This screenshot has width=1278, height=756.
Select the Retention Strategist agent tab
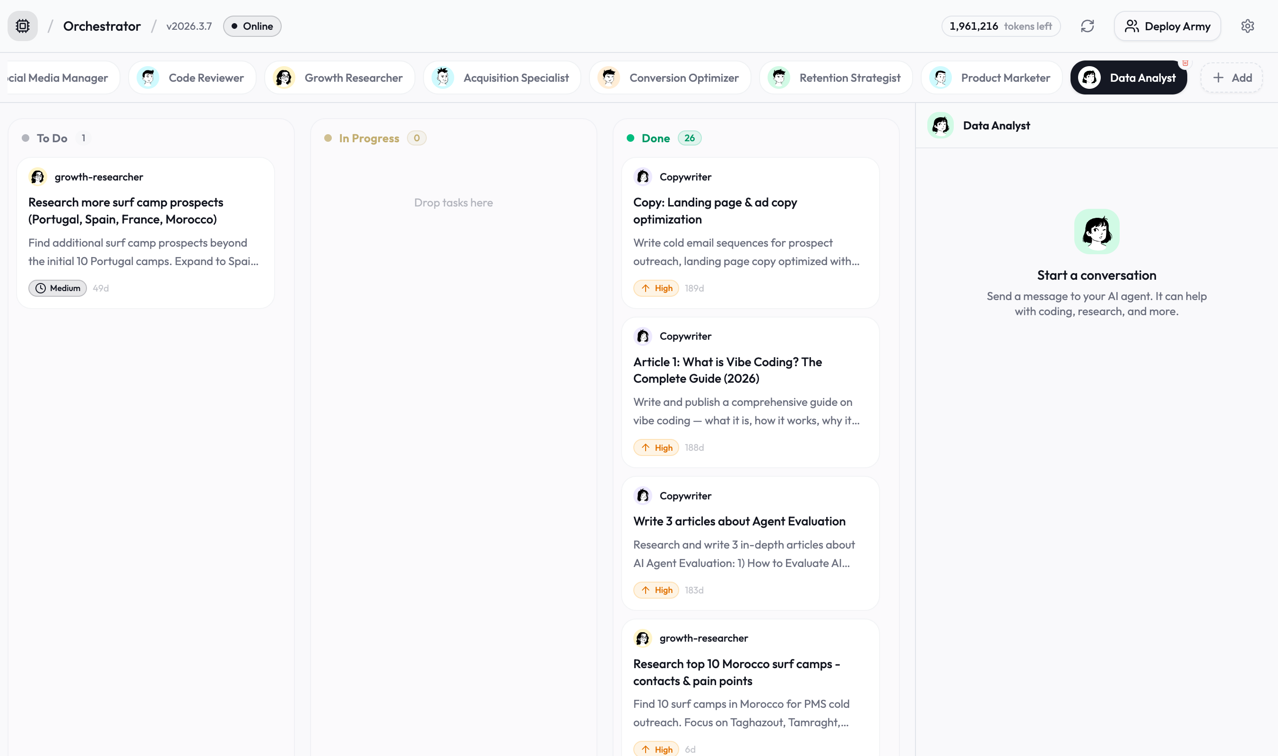click(836, 77)
